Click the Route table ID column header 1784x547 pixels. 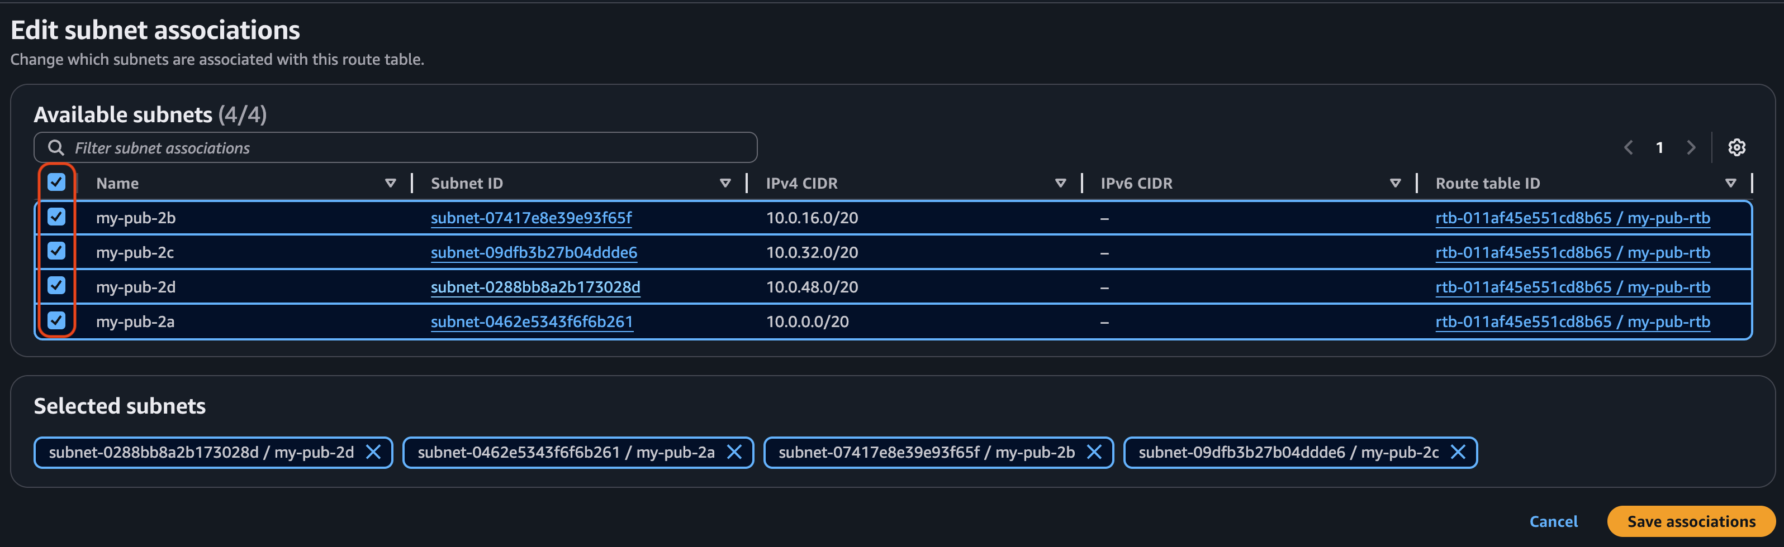(x=1488, y=183)
